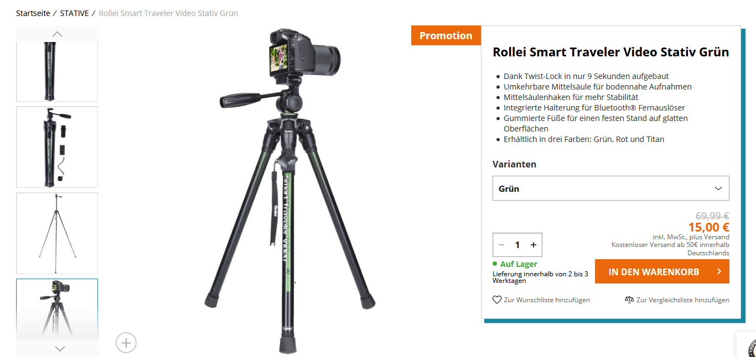Select folded tripod thumbnail
Image resolution: width=756 pixels, height=357 pixels.
(57, 71)
